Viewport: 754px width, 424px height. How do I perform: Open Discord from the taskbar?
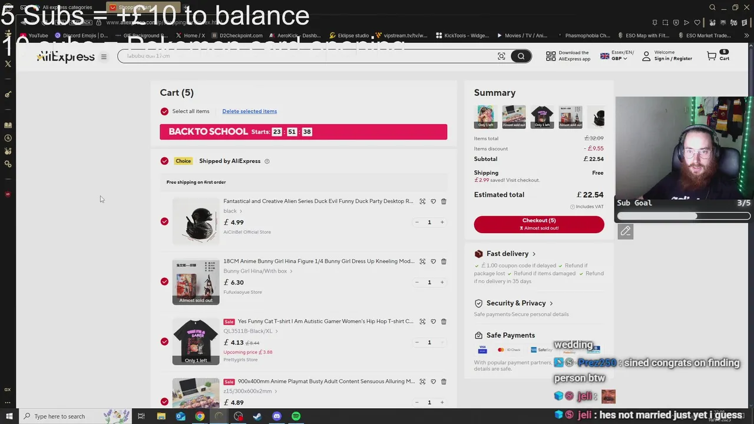pyautogui.click(x=277, y=416)
